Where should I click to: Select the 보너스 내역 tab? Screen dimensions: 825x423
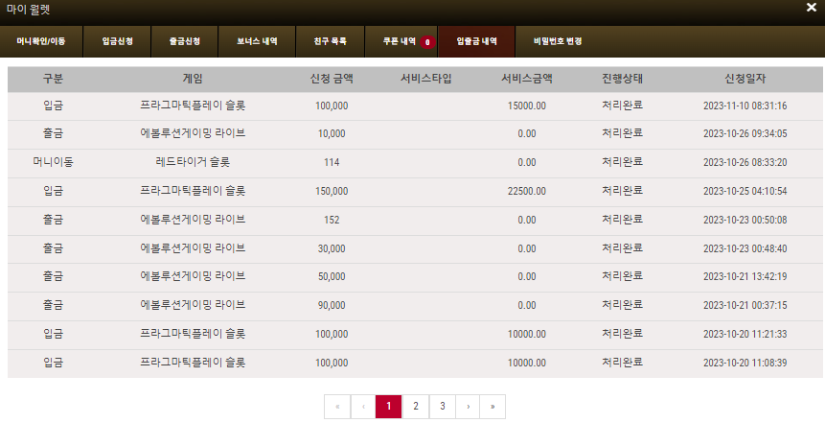(x=257, y=41)
